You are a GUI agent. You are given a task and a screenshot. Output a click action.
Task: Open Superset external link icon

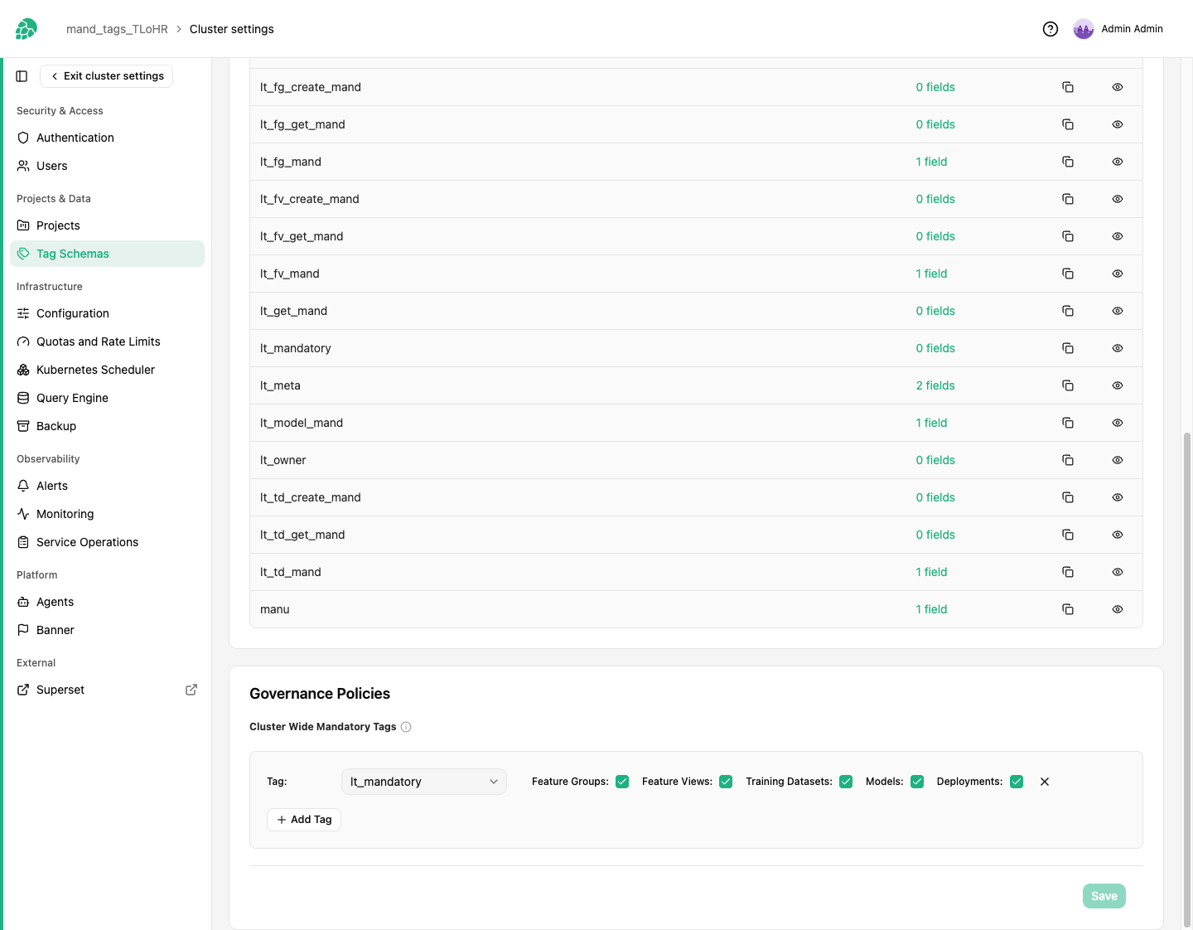tap(191, 690)
